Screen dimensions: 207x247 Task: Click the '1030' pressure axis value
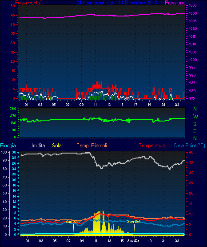coord(193,13)
